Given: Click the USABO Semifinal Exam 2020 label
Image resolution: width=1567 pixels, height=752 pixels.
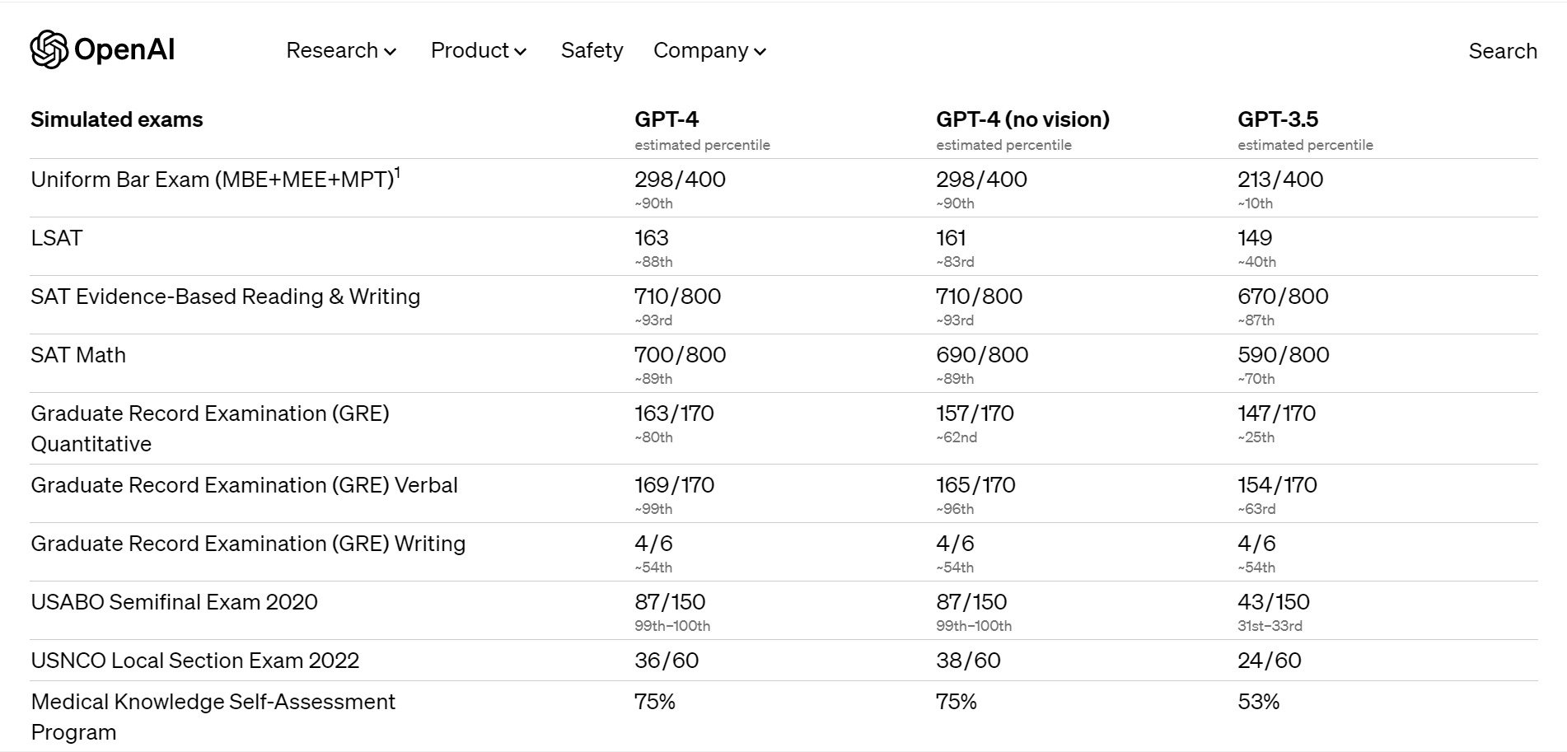Looking at the screenshot, I should [174, 602].
